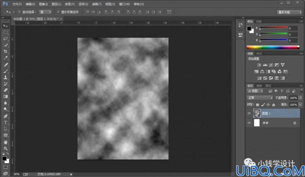The image size is (305, 177).
Task: Hide the Background layer eye icon
Action: click(249, 123)
